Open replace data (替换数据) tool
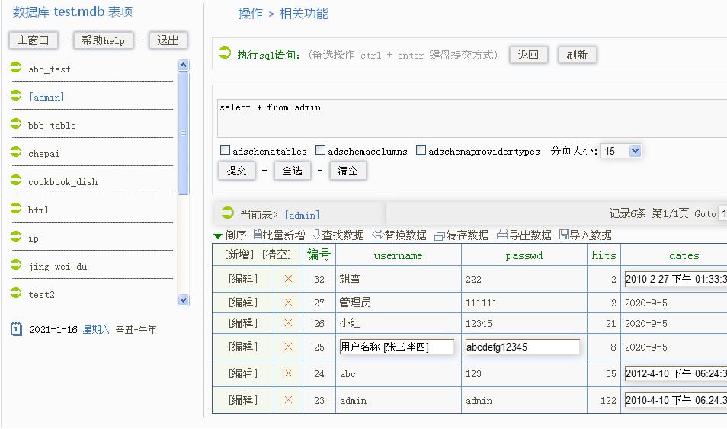The width and height of the screenshot is (727, 429). (377, 235)
